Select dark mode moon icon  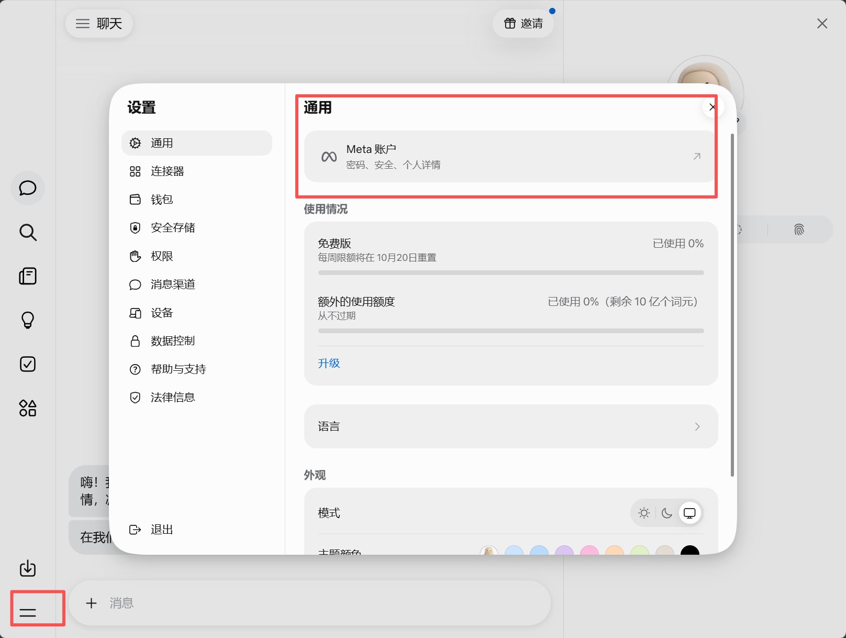(x=667, y=513)
